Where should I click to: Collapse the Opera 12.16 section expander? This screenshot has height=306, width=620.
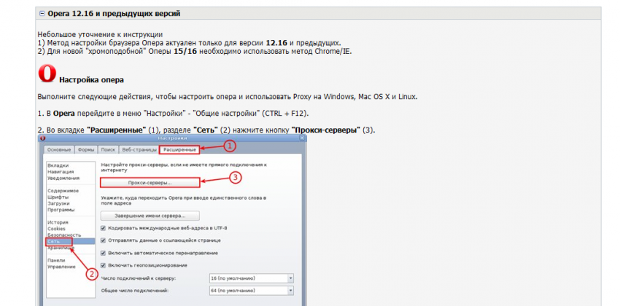pos(42,14)
